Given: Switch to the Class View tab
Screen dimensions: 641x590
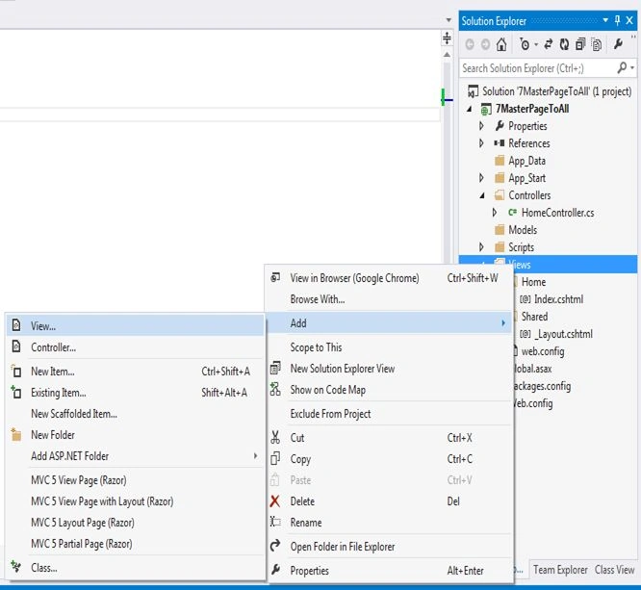Looking at the screenshot, I should point(614,570).
